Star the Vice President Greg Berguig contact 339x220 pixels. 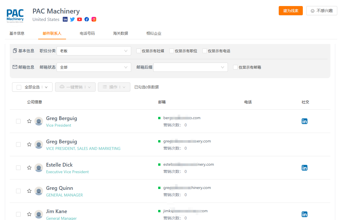(29, 121)
